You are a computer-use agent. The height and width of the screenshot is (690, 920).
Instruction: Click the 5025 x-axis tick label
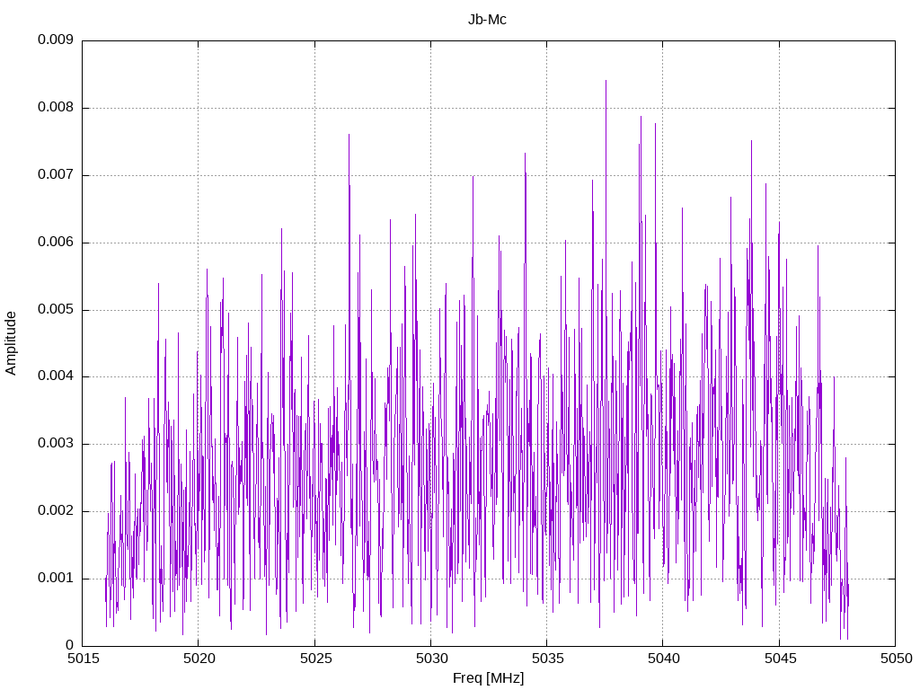point(315,659)
